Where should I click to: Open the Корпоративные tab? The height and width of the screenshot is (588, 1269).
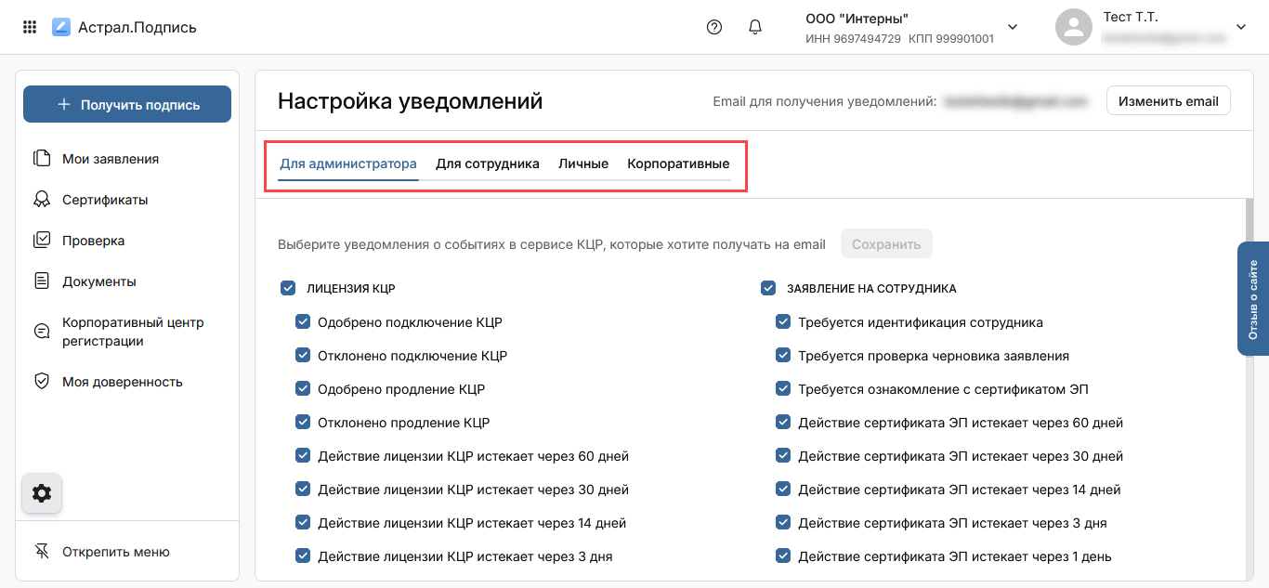point(678,164)
